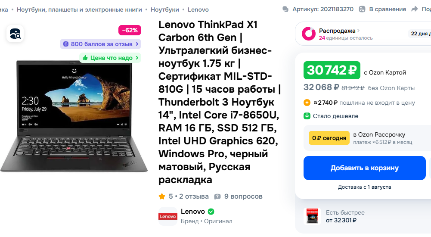Expand the 800 баллов за отзыв chip
The width and height of the screenshot is (431, 237).
[x=100, y=44]
